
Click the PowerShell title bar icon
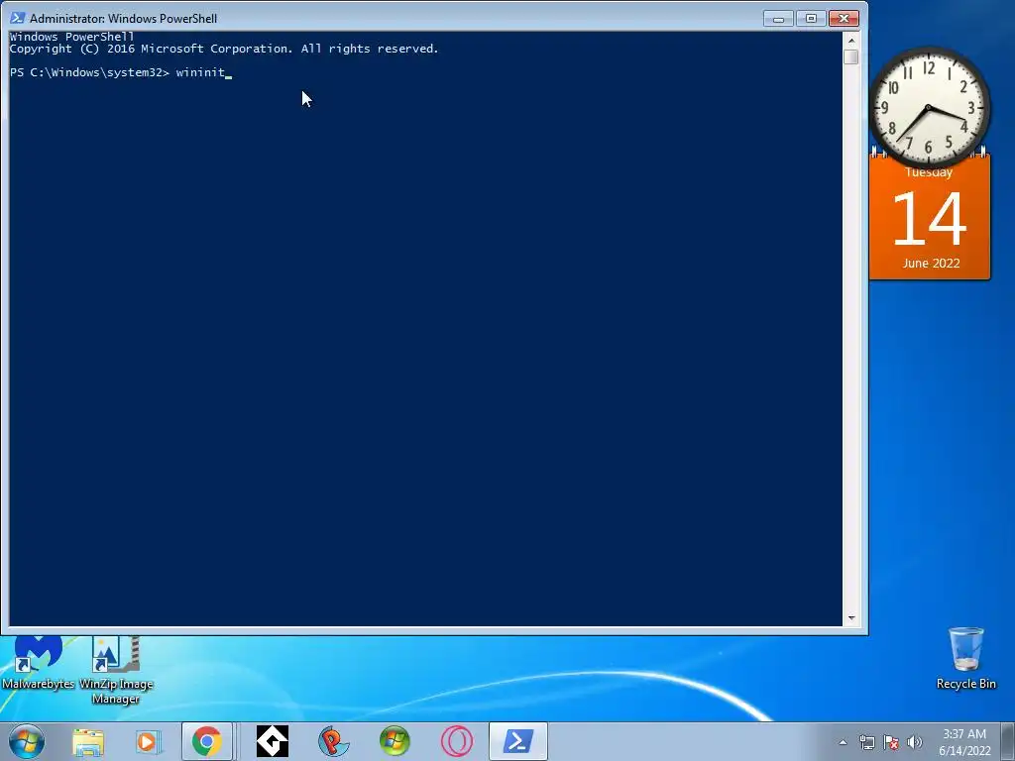pyautogui.click(x=17, y=18)
